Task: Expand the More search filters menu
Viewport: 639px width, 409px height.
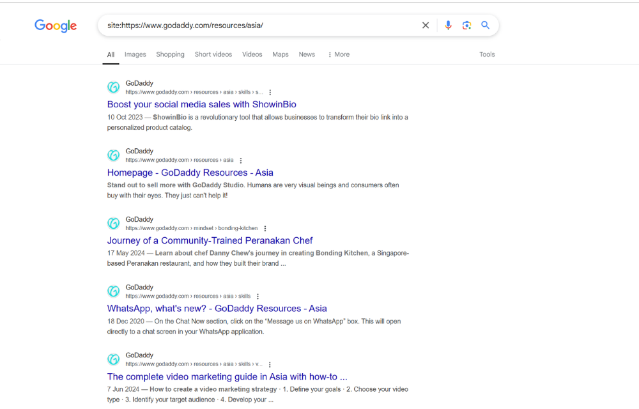Action: pos(339,54)
